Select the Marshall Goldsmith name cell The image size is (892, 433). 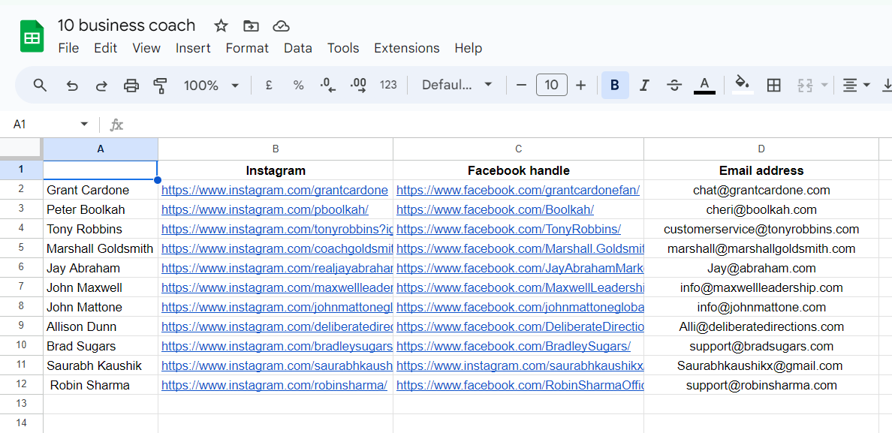[x=101, y=248]
